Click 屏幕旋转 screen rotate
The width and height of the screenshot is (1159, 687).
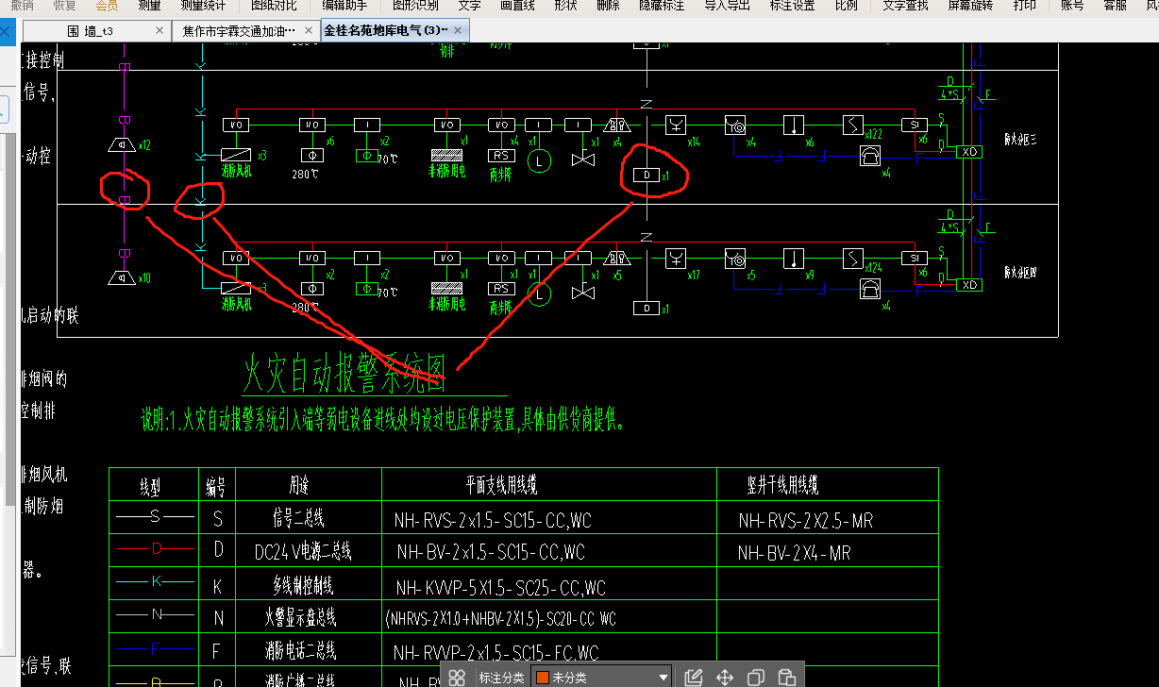click(970, 6)
